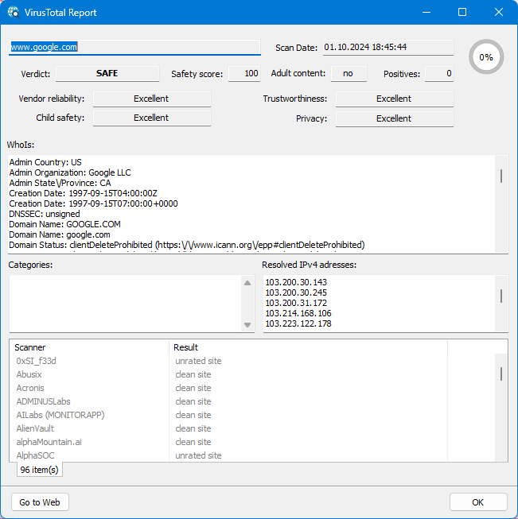The width and height of the screenshot is (518, 519).
Task: Minimize the VirusTotal Report window
Action: point(426,12)
